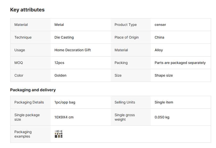Select the Home Decoration Gift usage value
Image resolution: width=216 pixels, height=148 pixels.
pyautogui.click(x=73, y=50)
